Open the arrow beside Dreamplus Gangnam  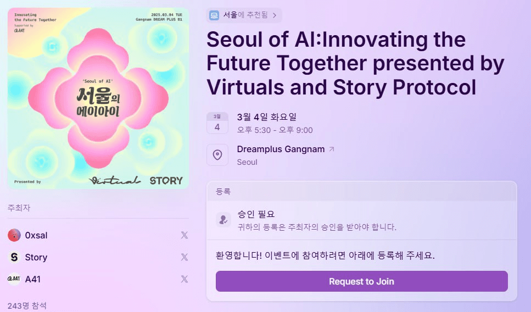[332, 149]
